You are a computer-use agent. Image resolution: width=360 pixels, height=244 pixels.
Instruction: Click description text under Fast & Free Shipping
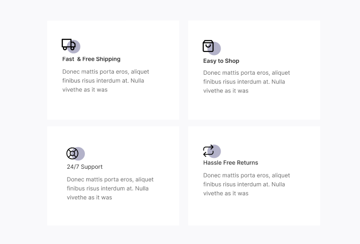click(106, 81)
